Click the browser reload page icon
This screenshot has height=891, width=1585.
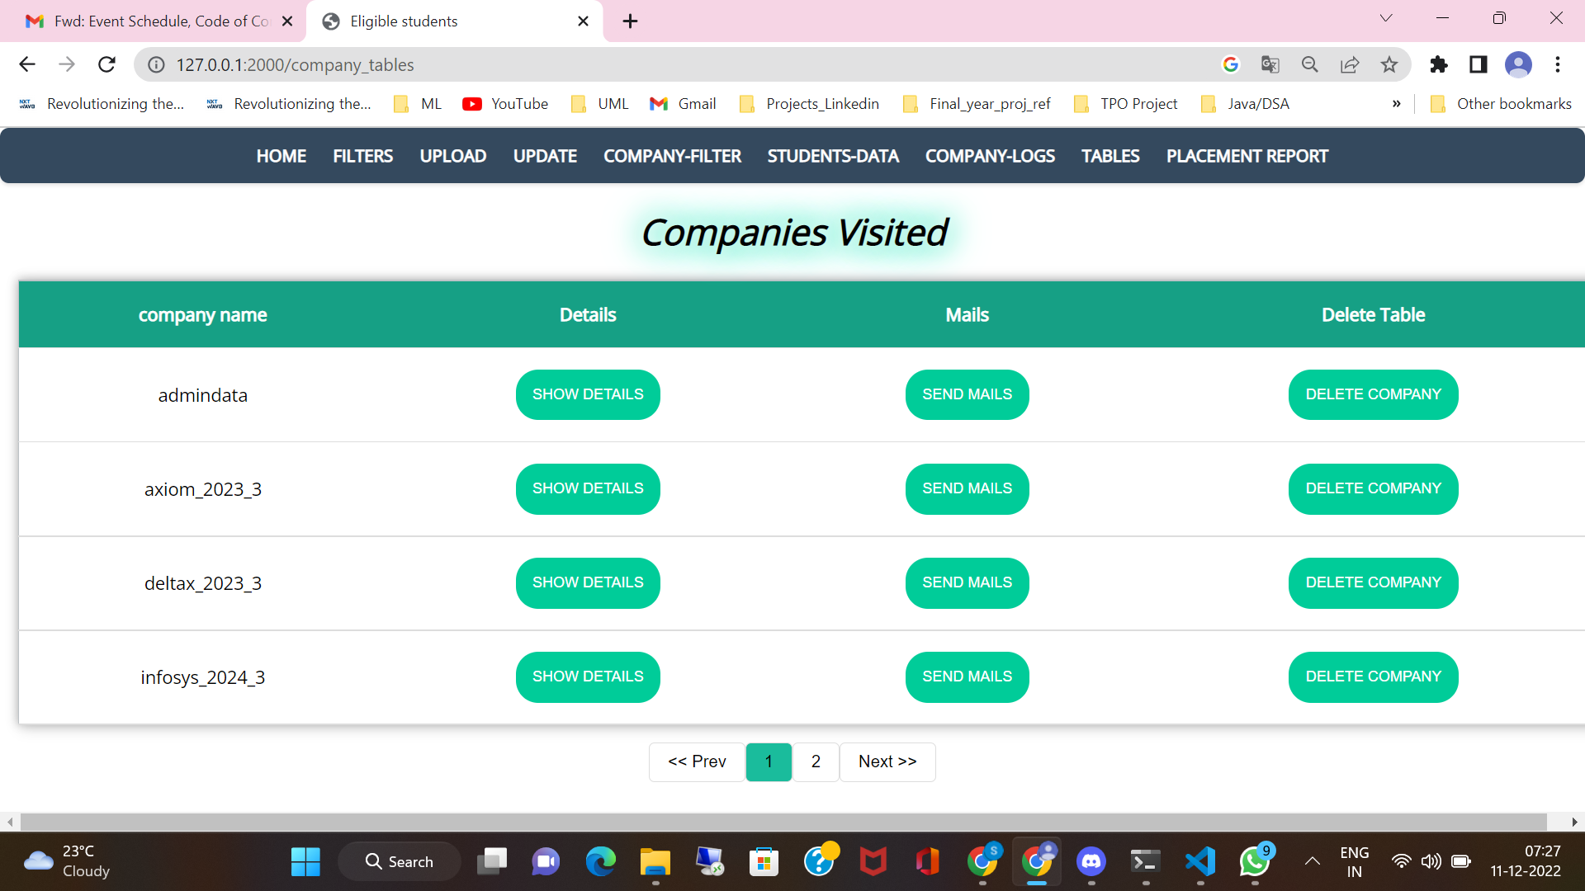coord(106,64)
